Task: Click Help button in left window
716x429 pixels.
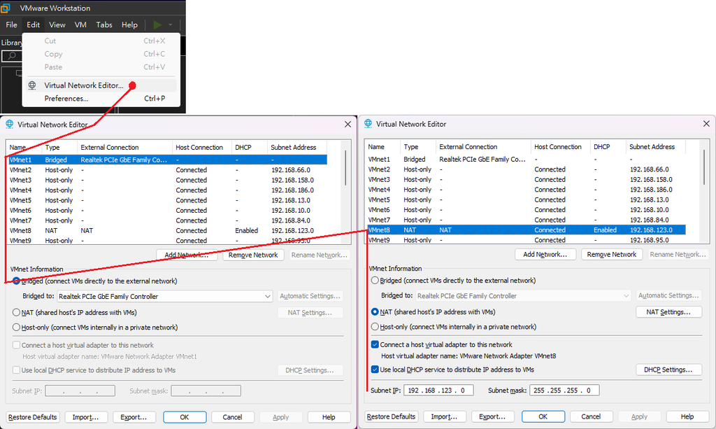Action: [329, 417]
